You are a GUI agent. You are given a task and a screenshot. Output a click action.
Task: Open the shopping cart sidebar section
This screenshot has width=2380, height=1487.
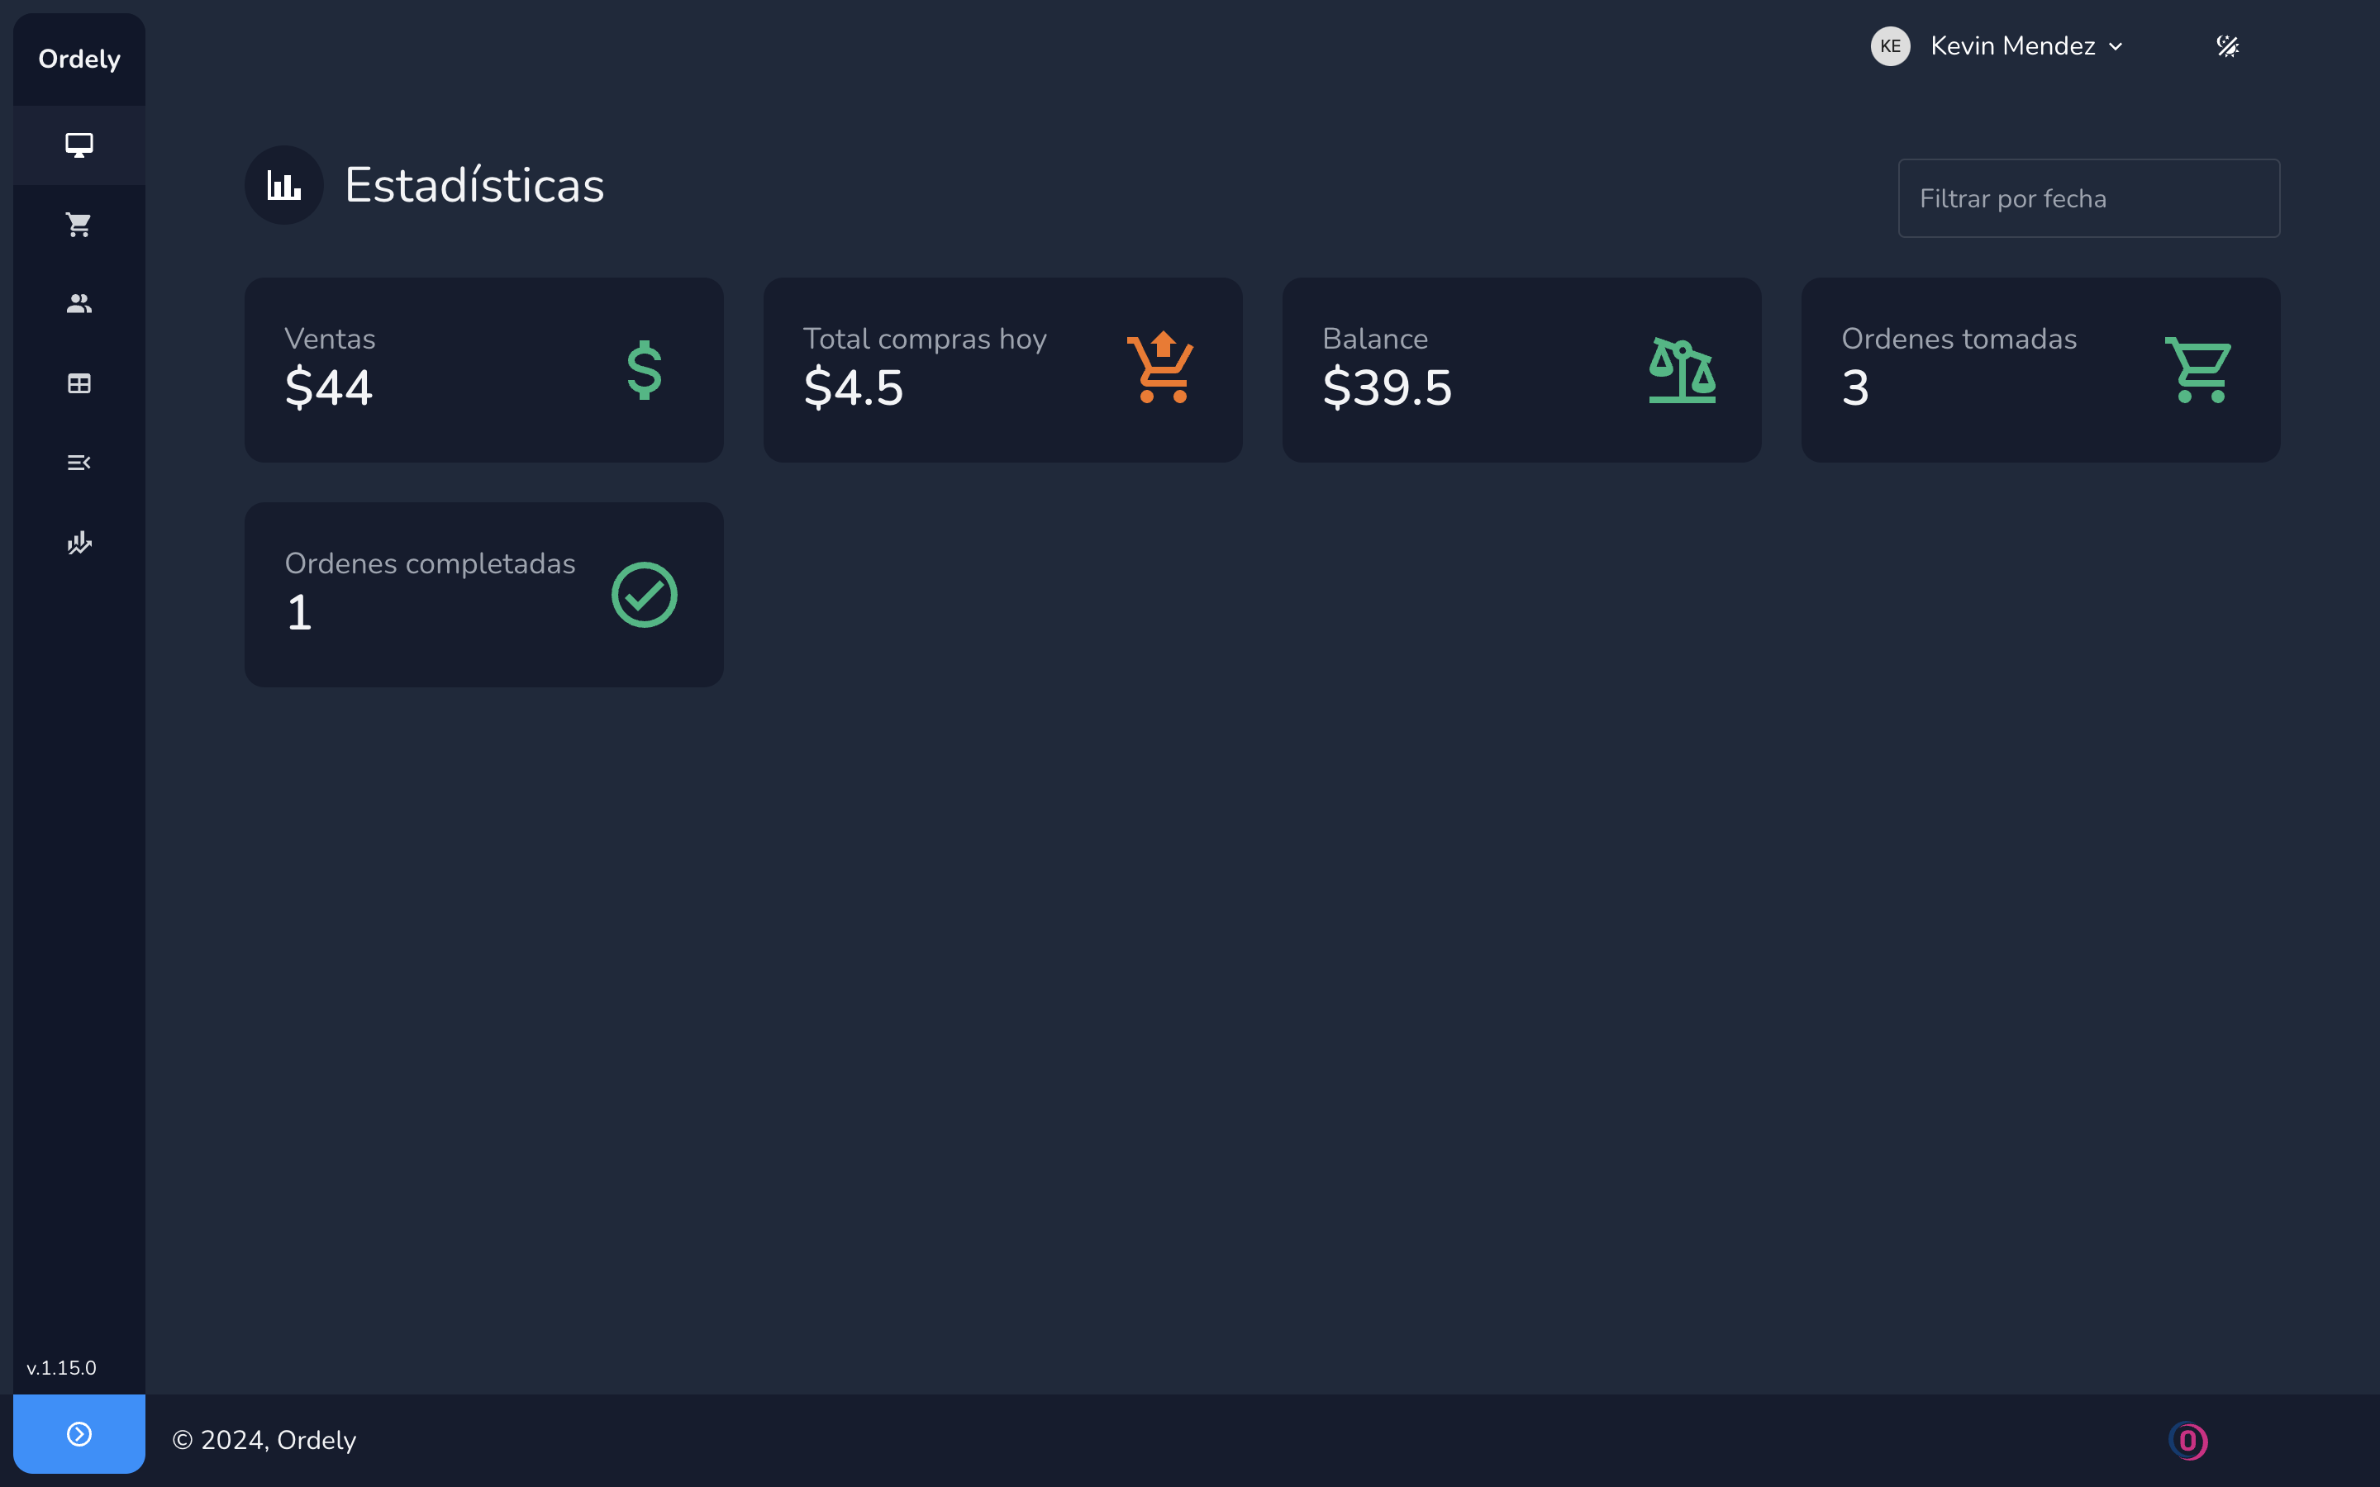[x=79, y=224]
